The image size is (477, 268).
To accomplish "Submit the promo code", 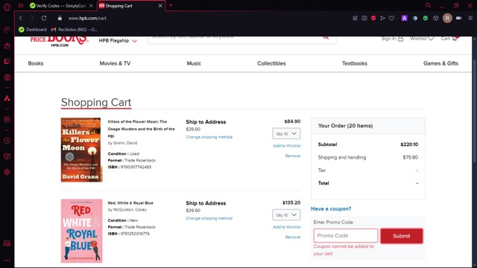I will [x=402, y=236].
